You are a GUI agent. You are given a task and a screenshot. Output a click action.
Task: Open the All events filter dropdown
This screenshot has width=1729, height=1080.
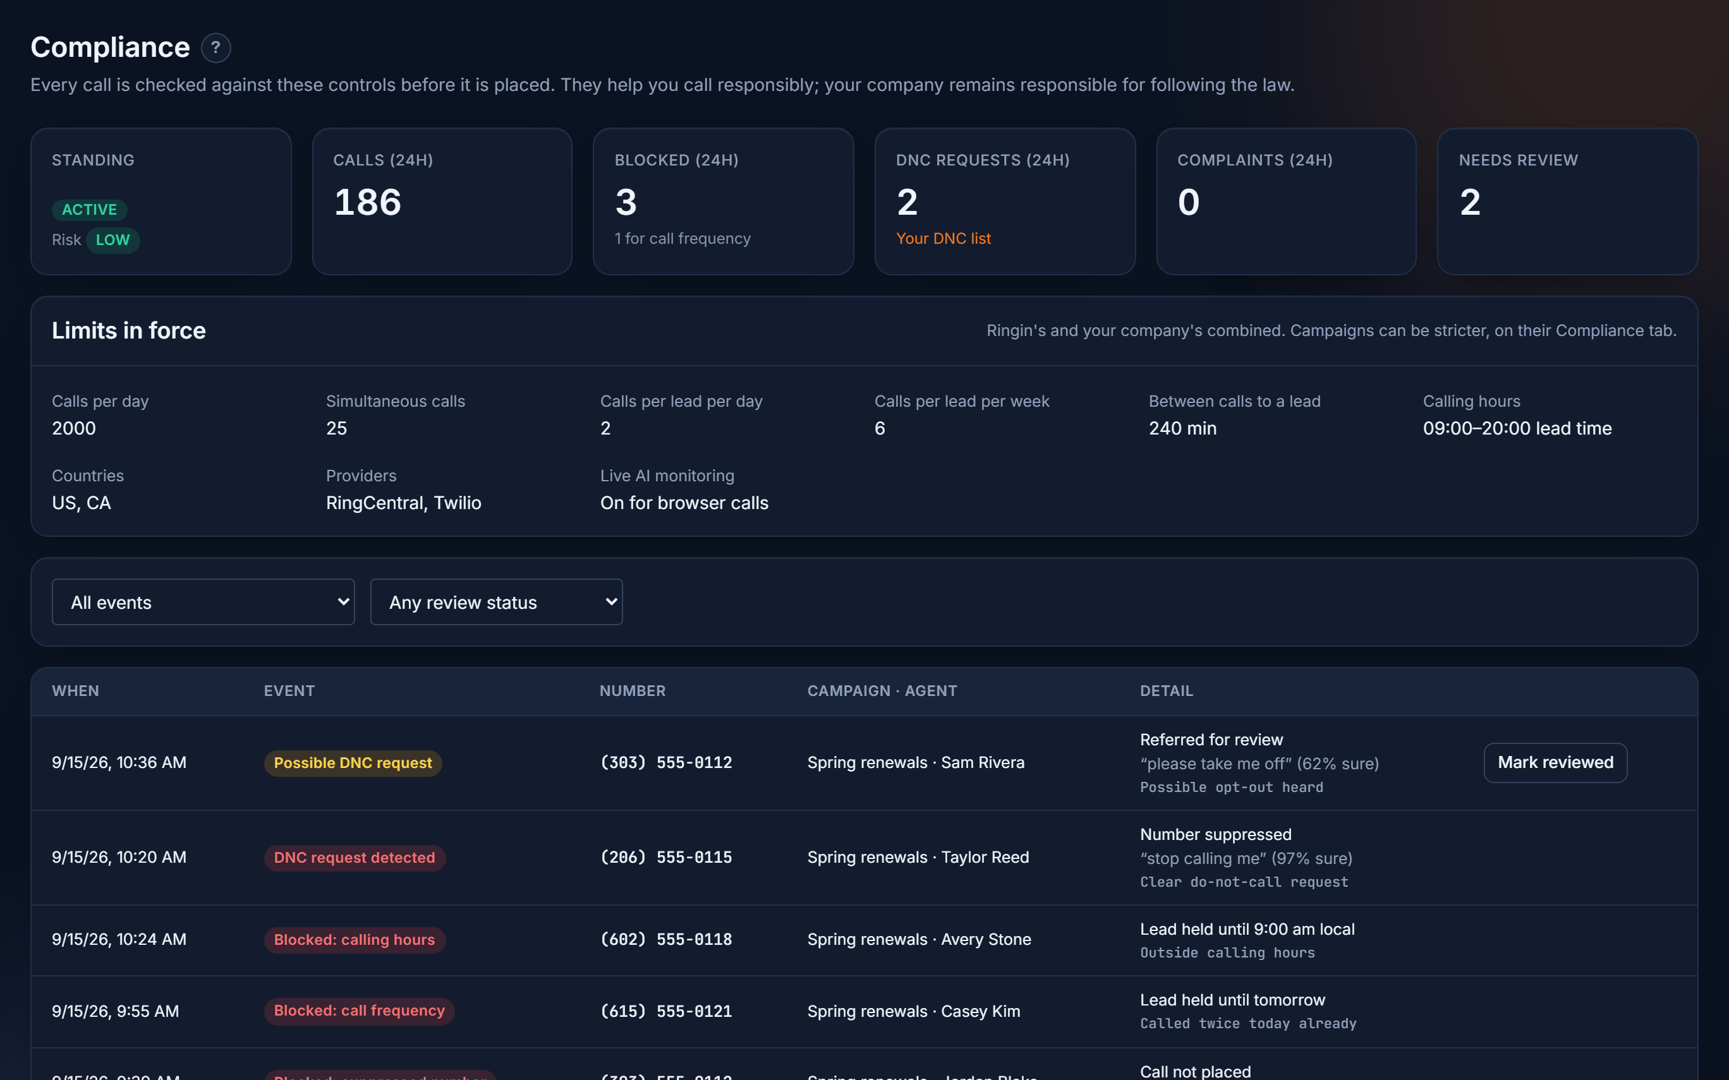[x=203, y=602]
